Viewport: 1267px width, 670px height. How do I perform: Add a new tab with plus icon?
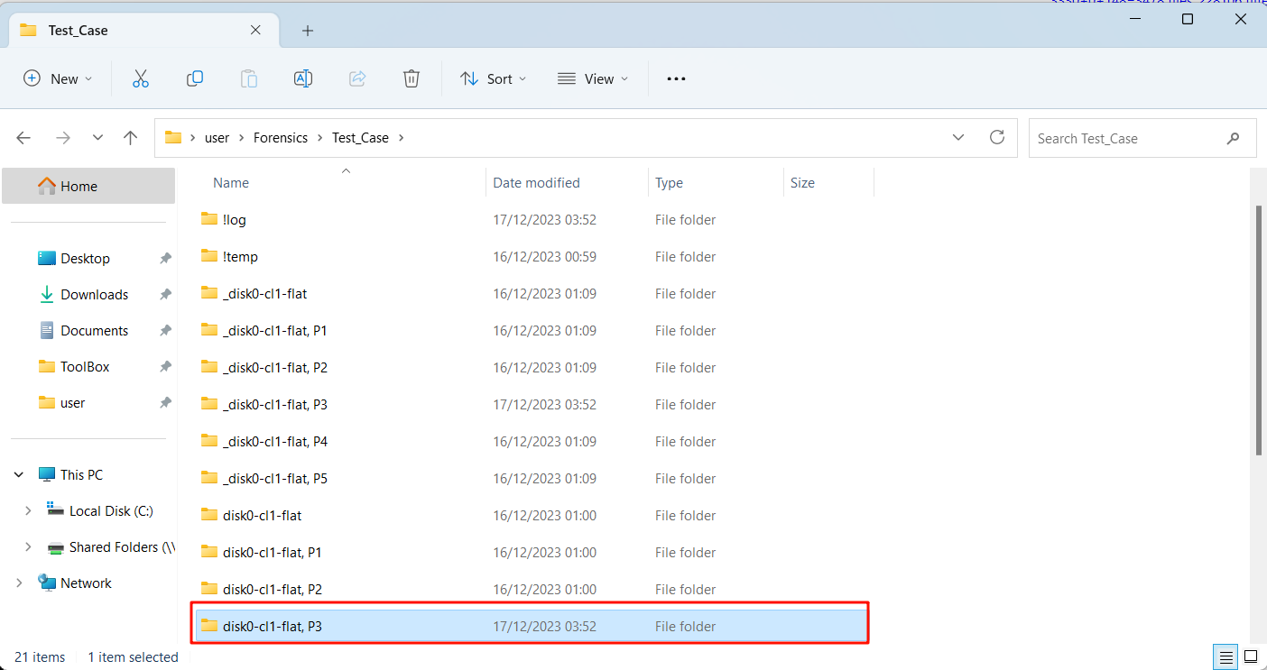click(308, 31)
